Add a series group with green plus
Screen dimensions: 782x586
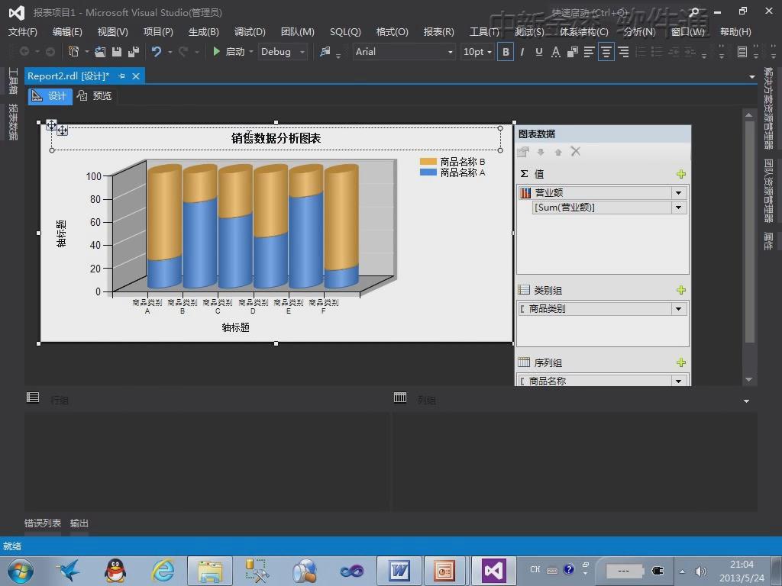[x=680, y=362]
